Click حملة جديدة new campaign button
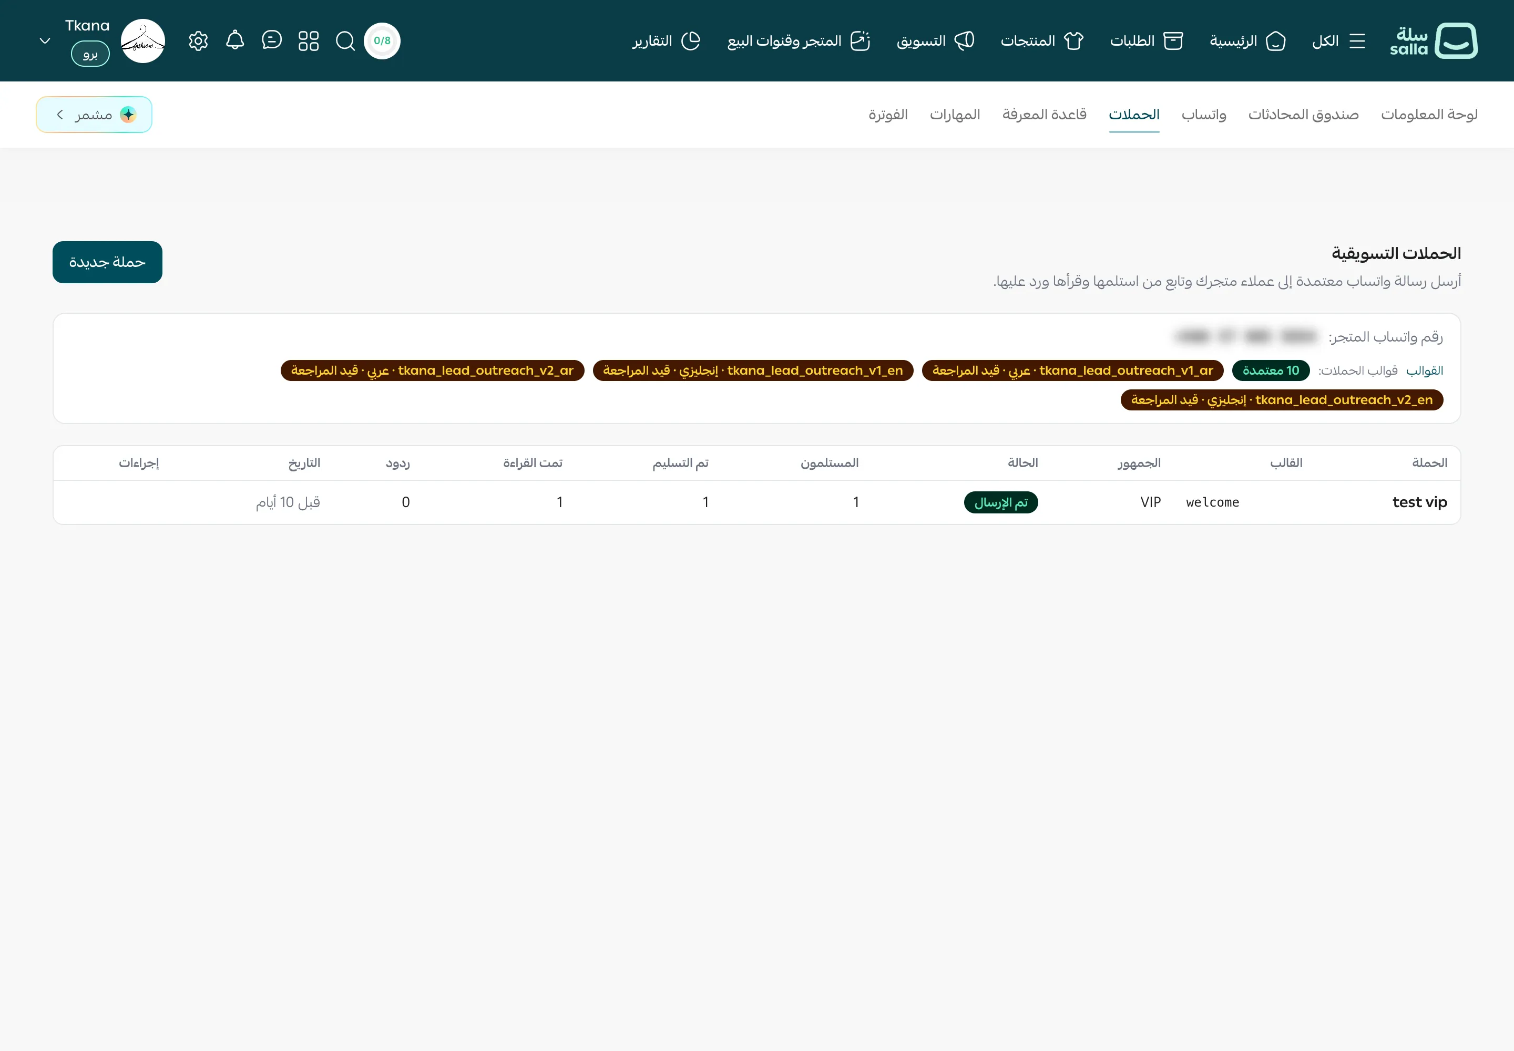This screenshot has width=1514, height=1051. (x=107, y=262)
